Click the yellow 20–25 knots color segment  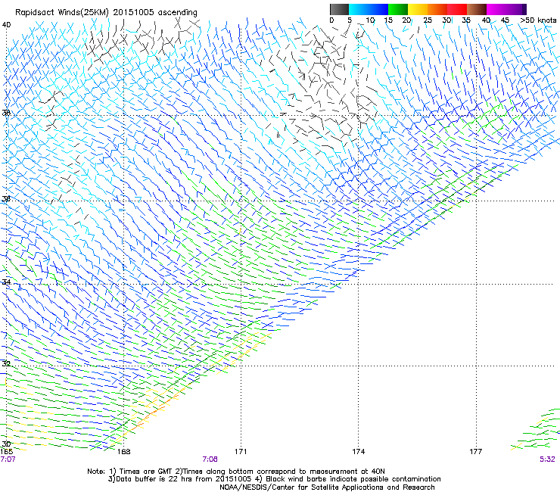click(x=418, y=9)
